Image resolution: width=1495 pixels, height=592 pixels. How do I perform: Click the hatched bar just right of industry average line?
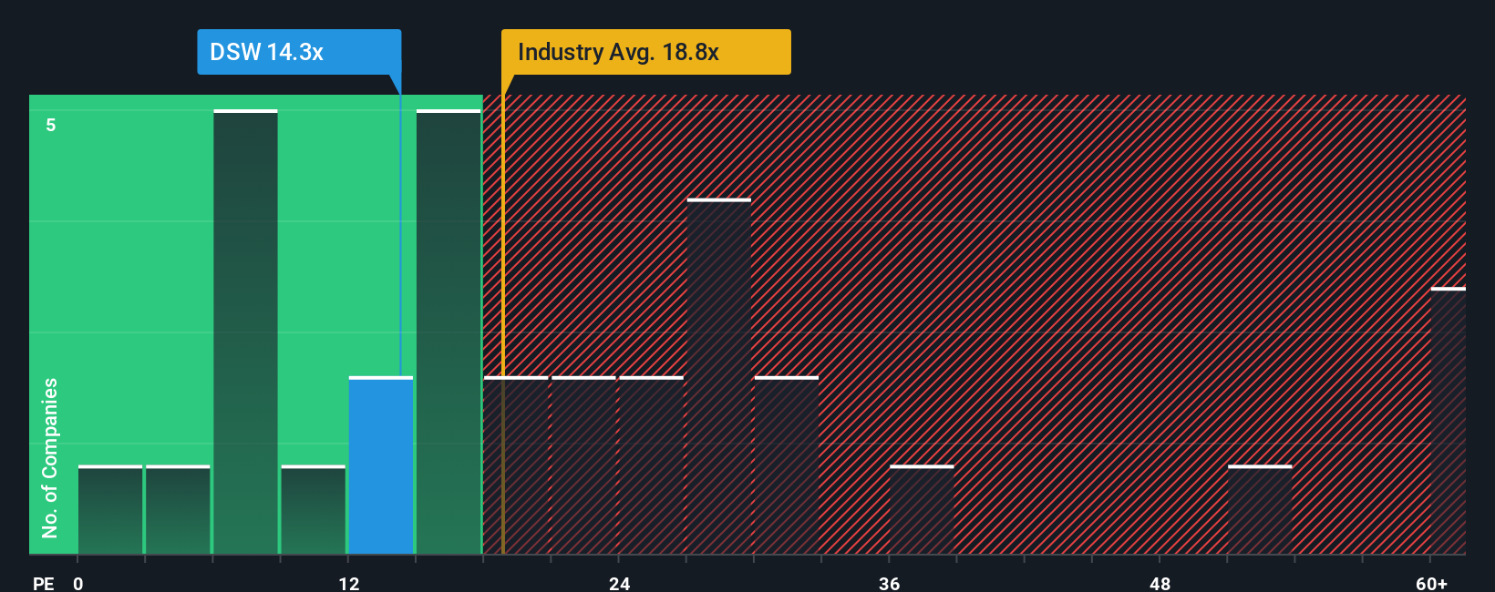516,465
